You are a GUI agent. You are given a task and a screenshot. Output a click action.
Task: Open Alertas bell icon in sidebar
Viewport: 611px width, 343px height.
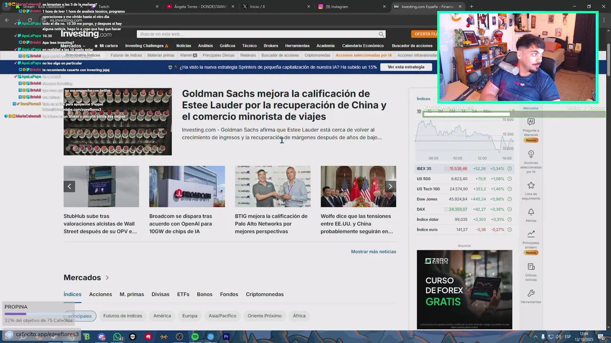(x=531, y=212)
